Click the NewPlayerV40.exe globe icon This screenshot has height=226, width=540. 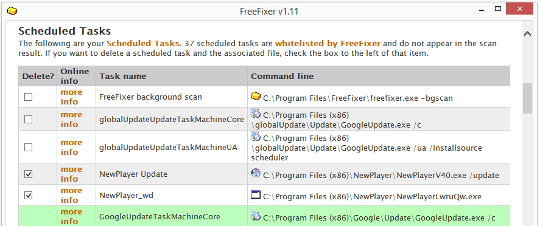[256, 173]
